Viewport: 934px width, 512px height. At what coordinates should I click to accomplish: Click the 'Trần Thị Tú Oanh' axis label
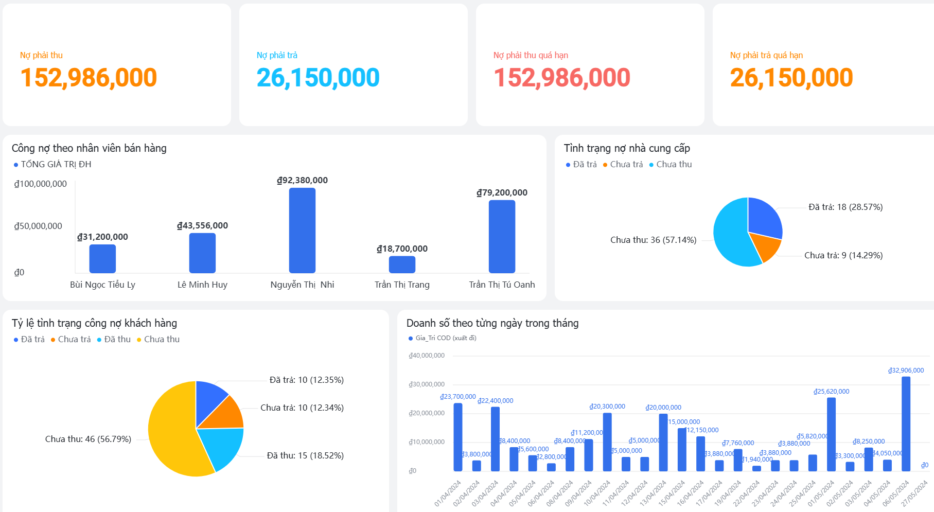click(502, 285)
